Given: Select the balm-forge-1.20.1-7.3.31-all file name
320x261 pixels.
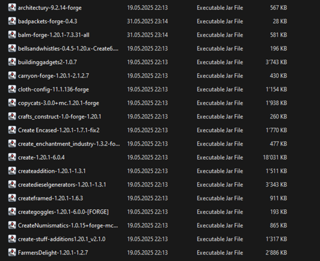Looking at the screenshot, I should (x=54, y=35).
